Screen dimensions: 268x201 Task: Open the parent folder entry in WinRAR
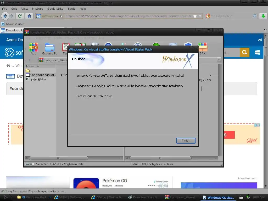[28, 71]
